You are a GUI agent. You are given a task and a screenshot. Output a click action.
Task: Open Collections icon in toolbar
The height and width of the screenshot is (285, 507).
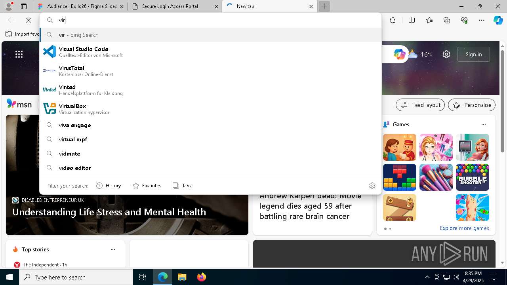(447, 20)
